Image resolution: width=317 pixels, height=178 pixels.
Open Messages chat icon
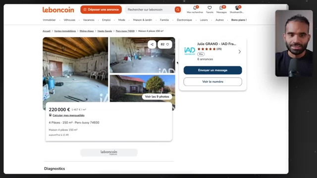pos(221,8)
